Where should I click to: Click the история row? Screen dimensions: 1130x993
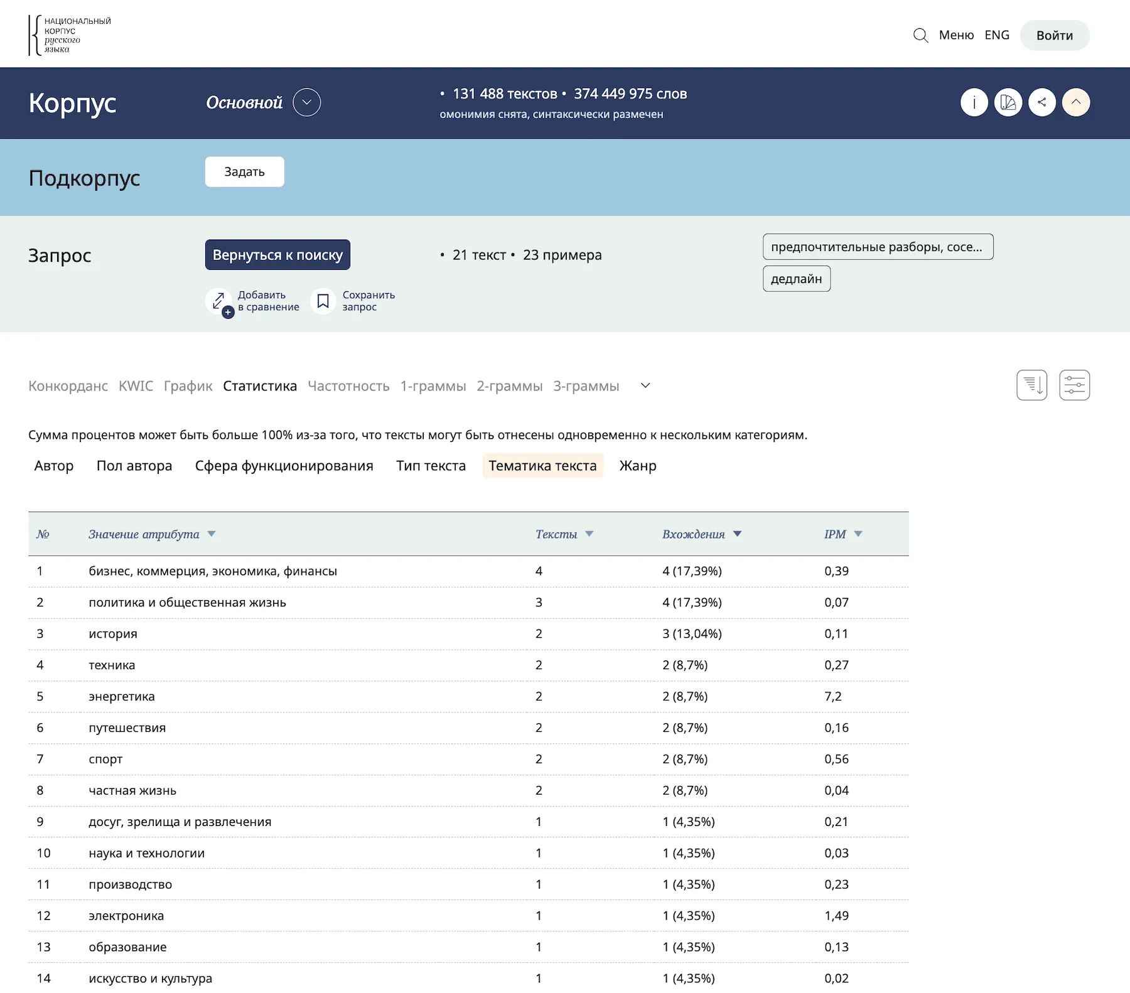468,634
